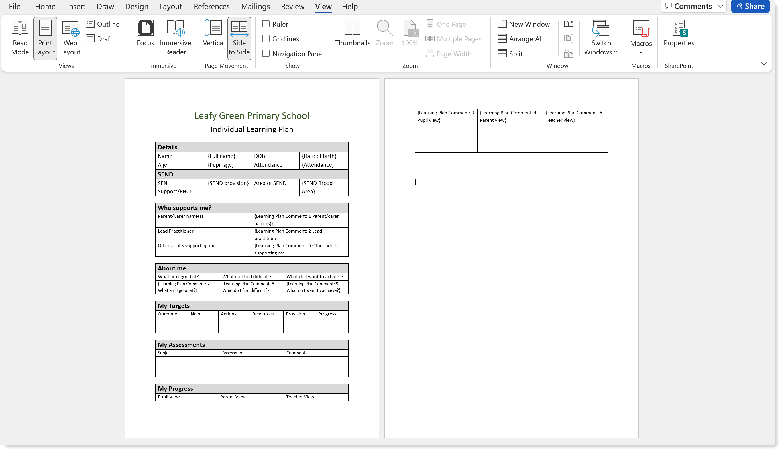
Task: Toggle Synchronous Scrolling icon
Action: 569,38
